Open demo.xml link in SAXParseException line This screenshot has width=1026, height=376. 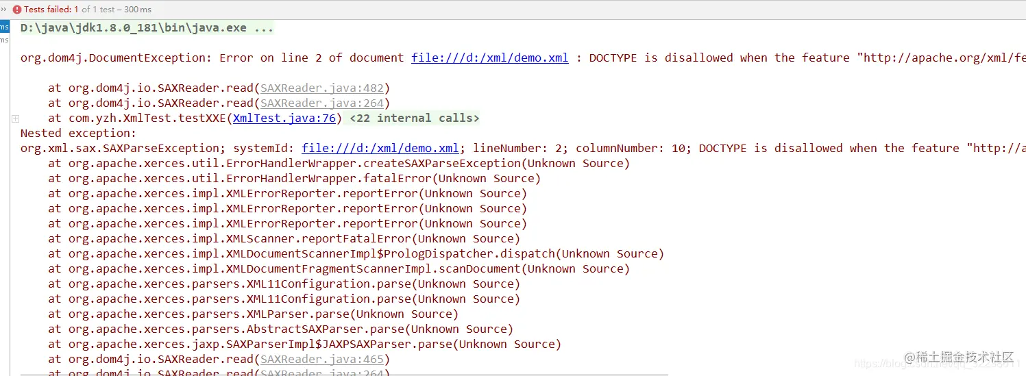[380, 148]
